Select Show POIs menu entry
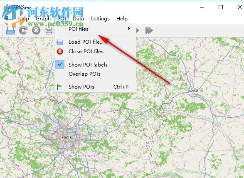 pos(95,87)
